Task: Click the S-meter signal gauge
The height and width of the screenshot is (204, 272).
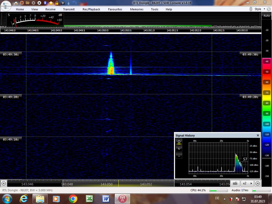Action: pyautogui.click(x=35, y=20)
